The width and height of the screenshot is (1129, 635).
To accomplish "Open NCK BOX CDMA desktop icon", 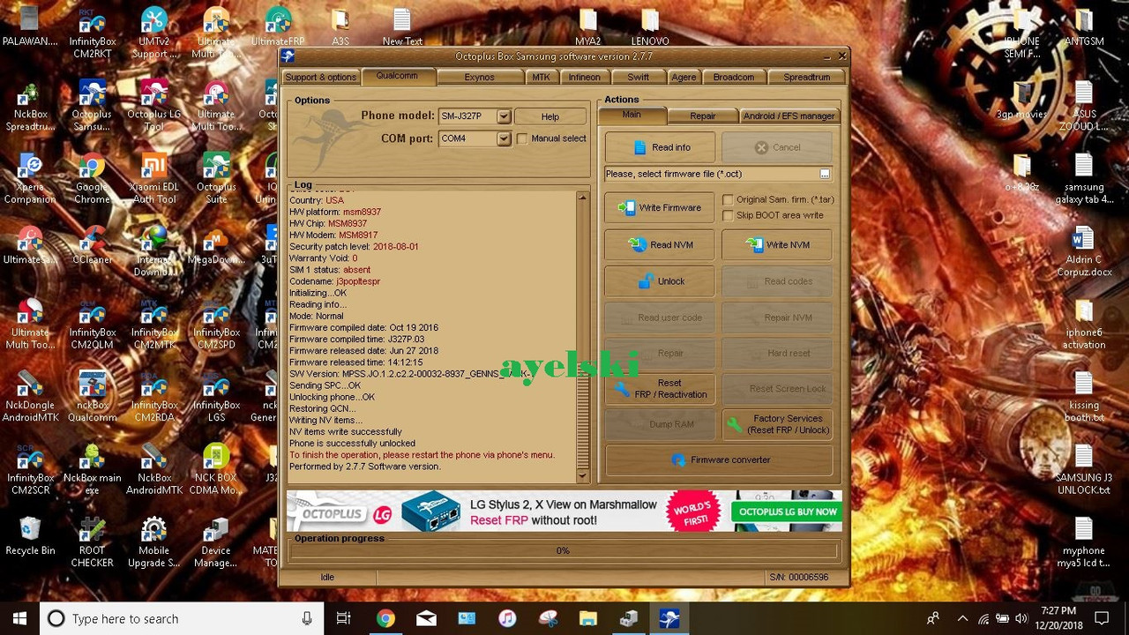I will pos(216,469).
